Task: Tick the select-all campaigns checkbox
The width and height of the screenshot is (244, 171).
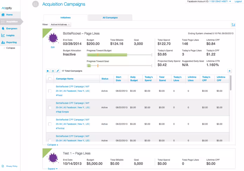Action: tap(50, 79)
